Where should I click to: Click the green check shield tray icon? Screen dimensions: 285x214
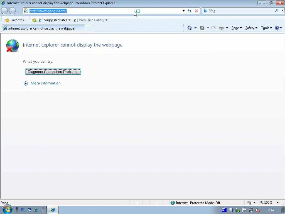pos(238,210)
